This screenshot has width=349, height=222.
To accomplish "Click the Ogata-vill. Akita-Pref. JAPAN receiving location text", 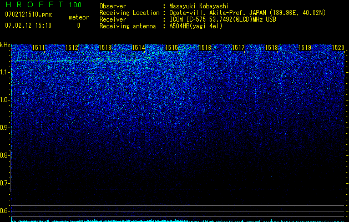I will click(x=247, y=13).
